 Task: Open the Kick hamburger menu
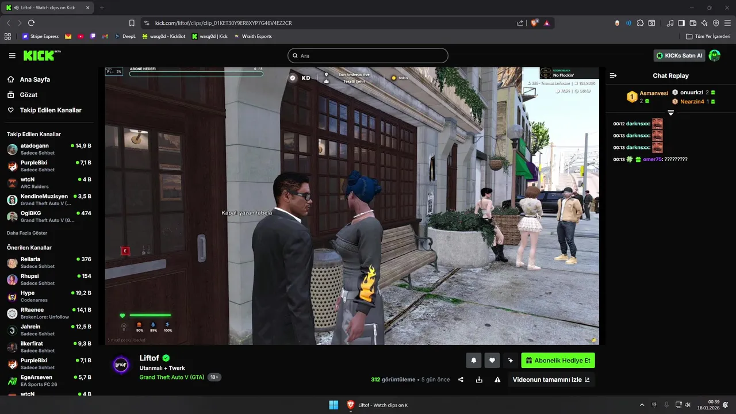(12, 56)
